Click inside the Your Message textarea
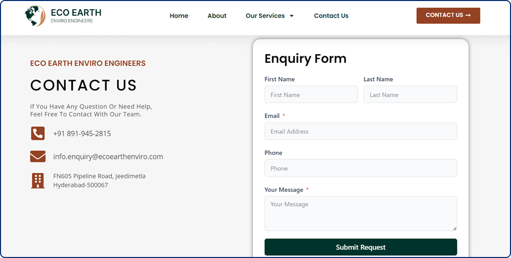 tap(361, 213)
